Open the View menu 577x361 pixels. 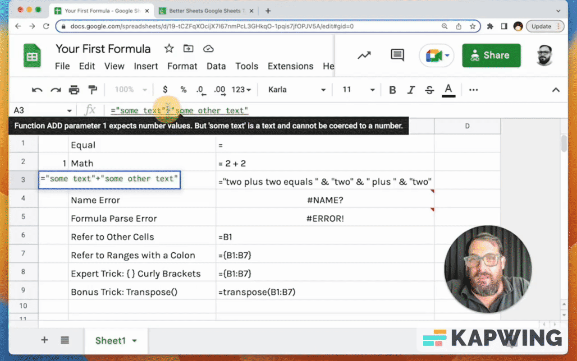coord(114,66)
